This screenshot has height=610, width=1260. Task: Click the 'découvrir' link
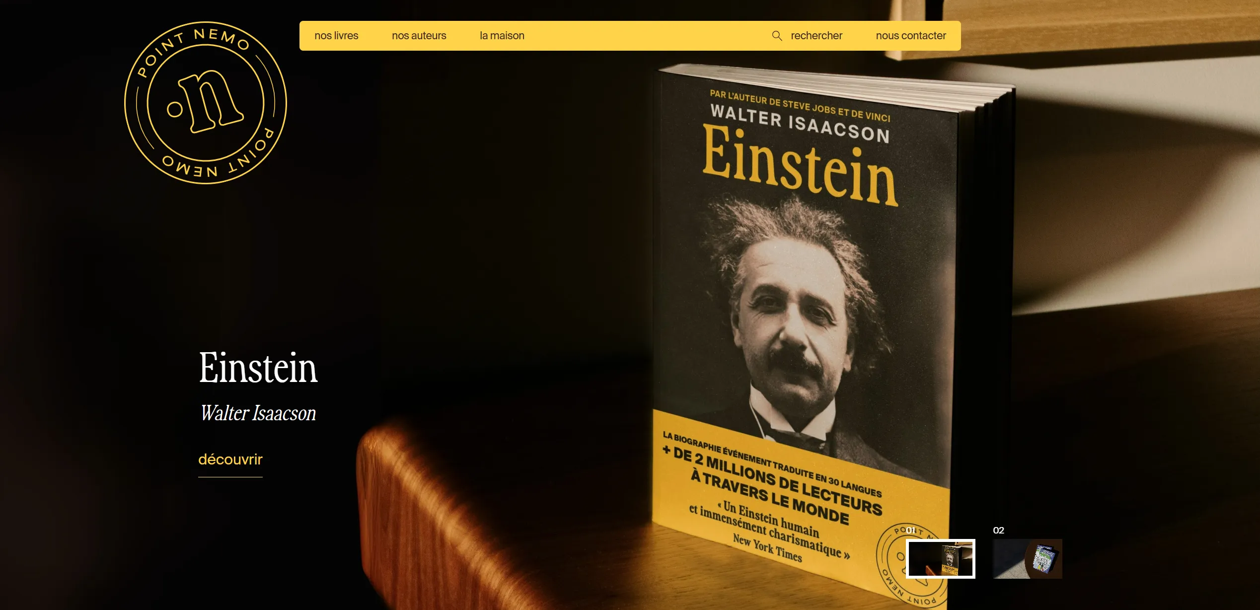(x=230, y=459)
